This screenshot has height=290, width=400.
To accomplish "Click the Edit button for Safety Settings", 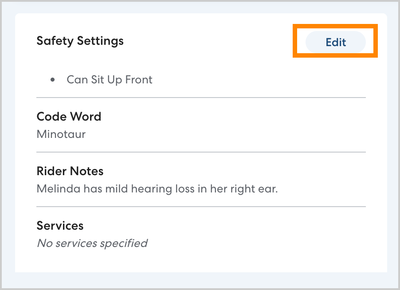I will click(335, 42).
